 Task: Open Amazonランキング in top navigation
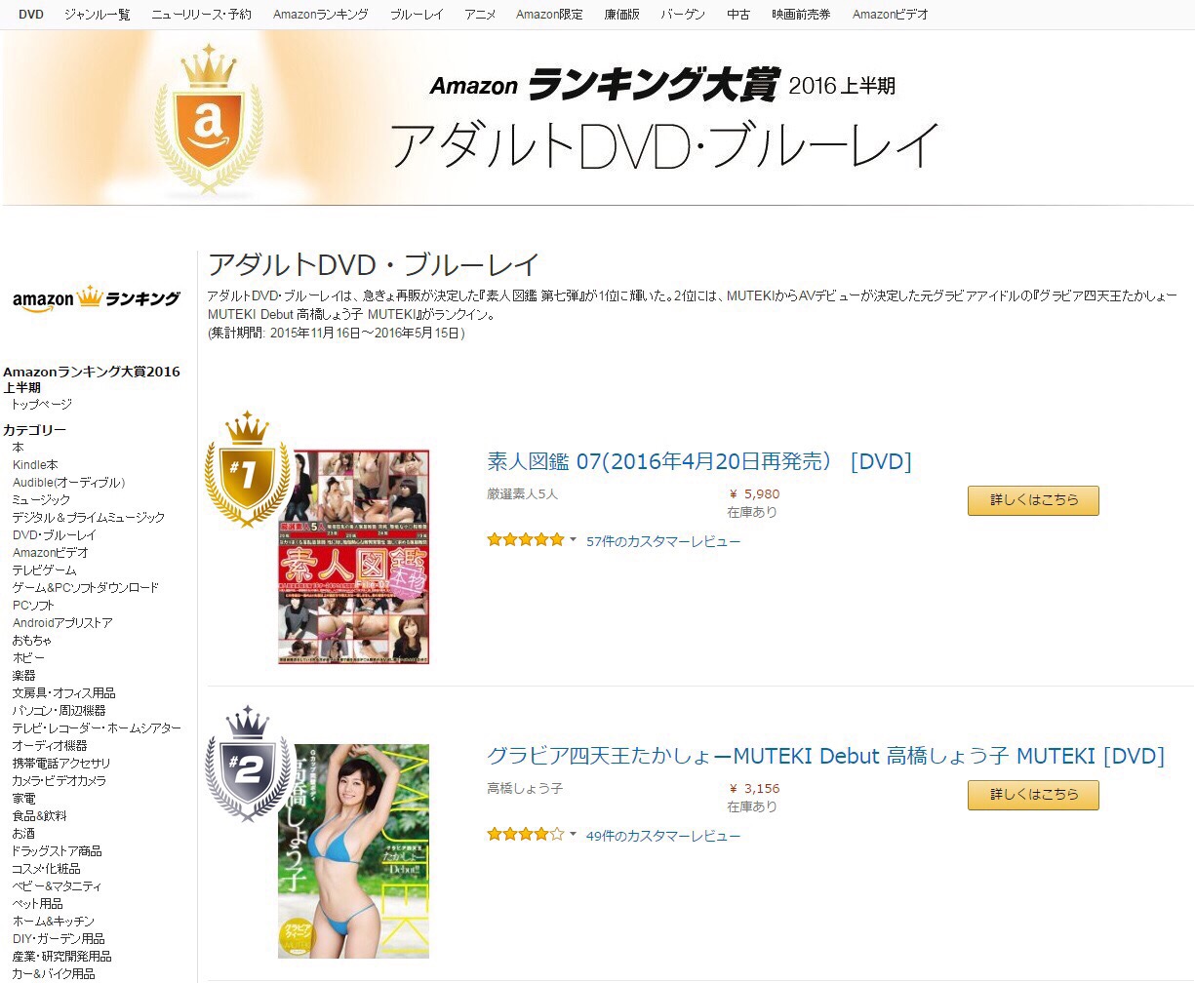coord(321,15)
